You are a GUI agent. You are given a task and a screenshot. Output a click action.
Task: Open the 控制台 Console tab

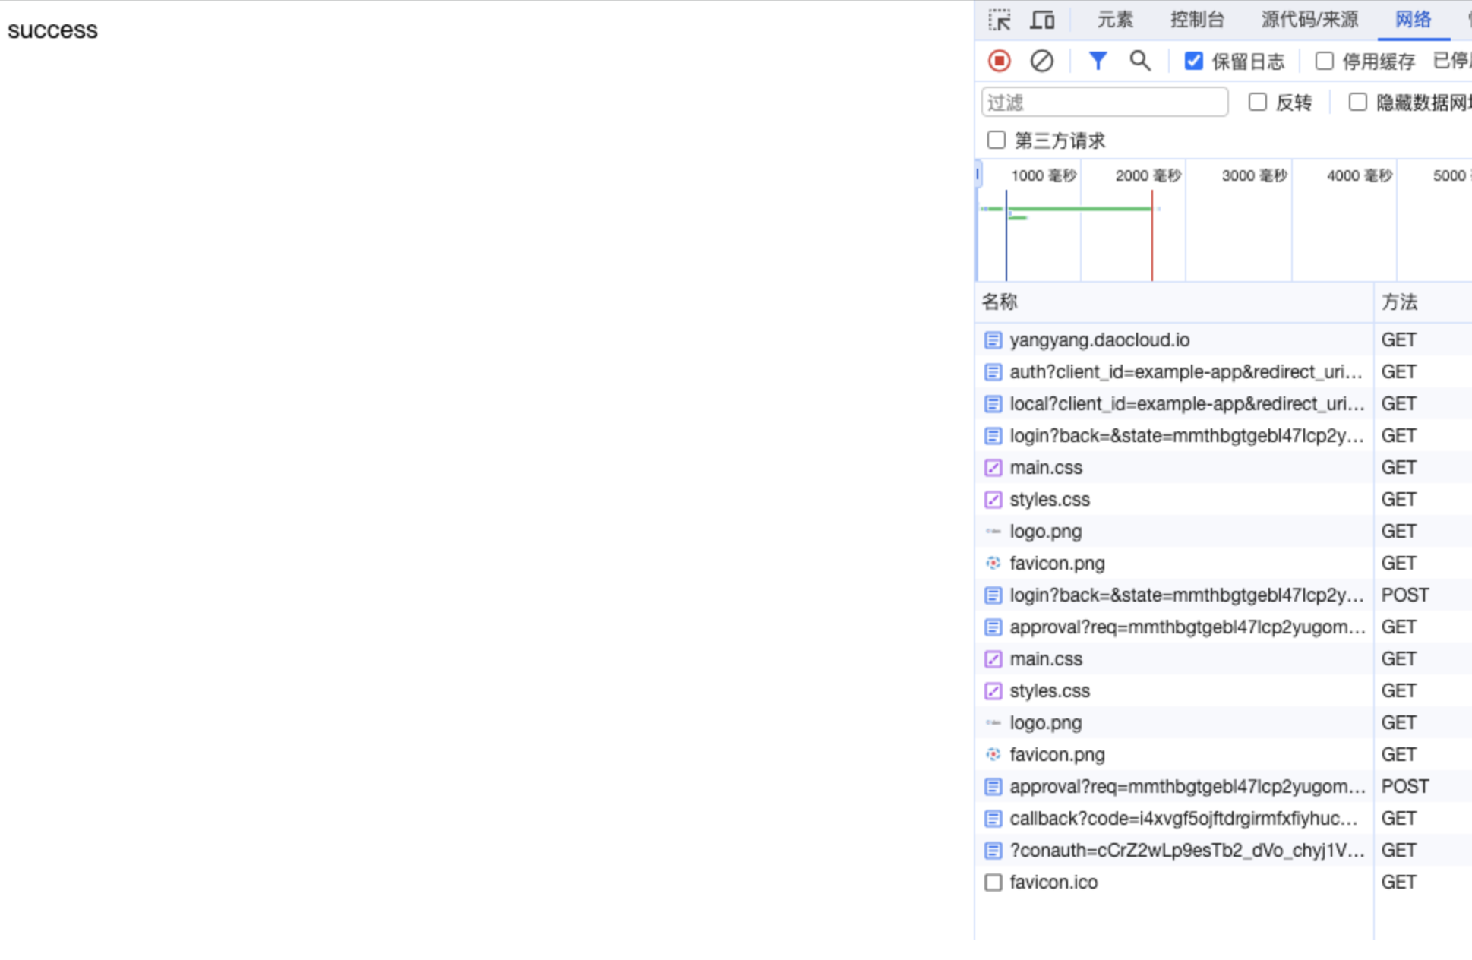click(1197, 20)
